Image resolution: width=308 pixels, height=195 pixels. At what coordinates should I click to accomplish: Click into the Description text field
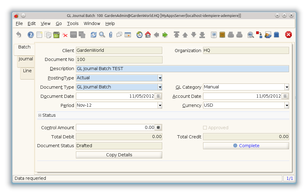coord(182,69)
